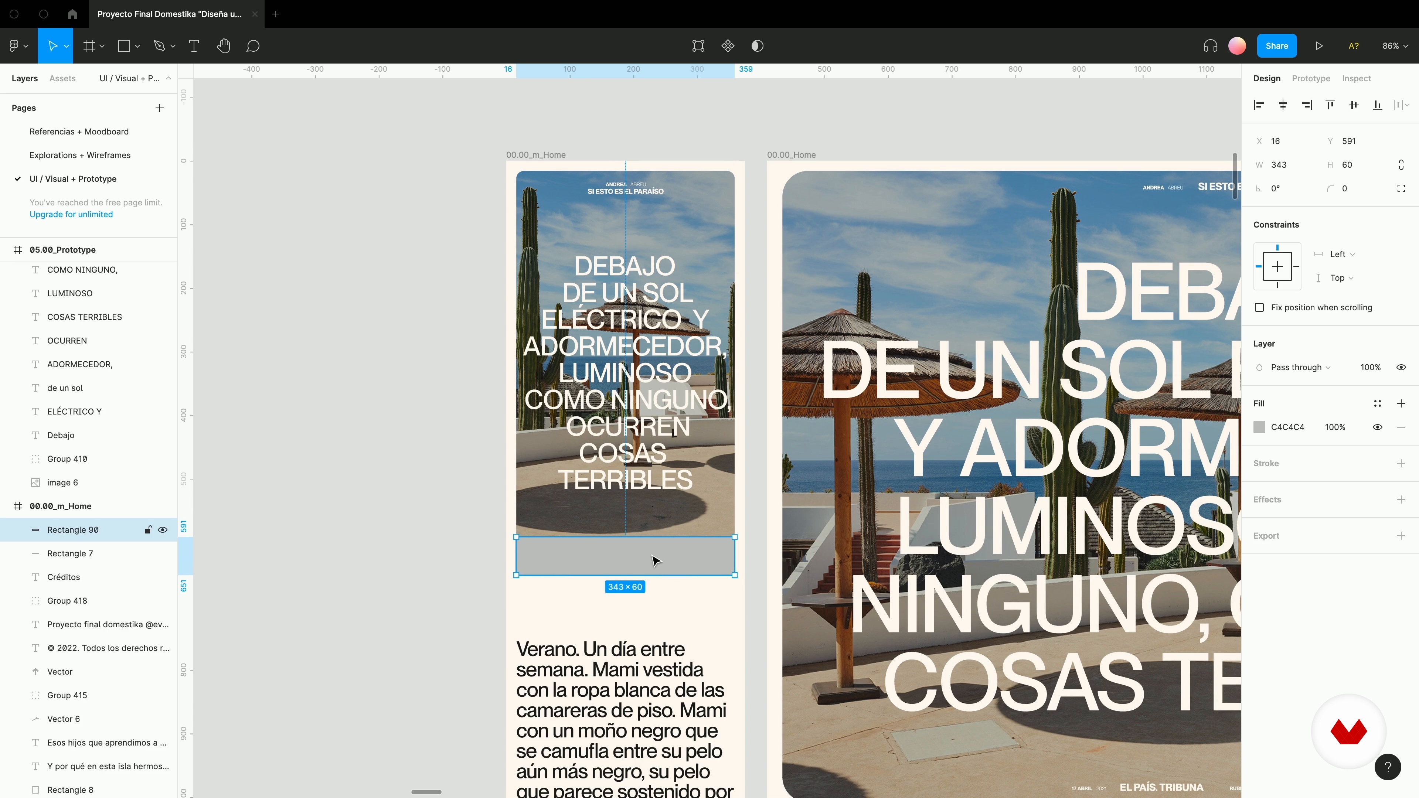Present prototype with play icon
The height and width of the screenshot is (798, 1419).
pyautogui.click(x=1319, y=46)
